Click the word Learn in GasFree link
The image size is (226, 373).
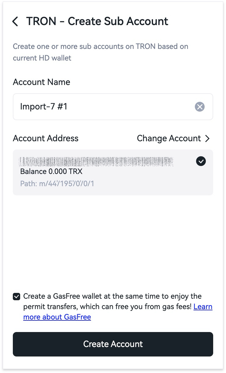tap(203, 307)
